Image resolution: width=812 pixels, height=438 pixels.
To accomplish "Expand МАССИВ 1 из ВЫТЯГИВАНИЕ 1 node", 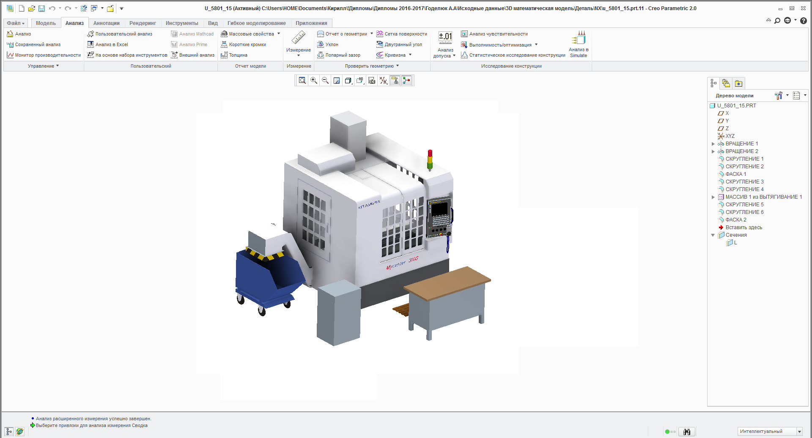I will pos(713,197).
